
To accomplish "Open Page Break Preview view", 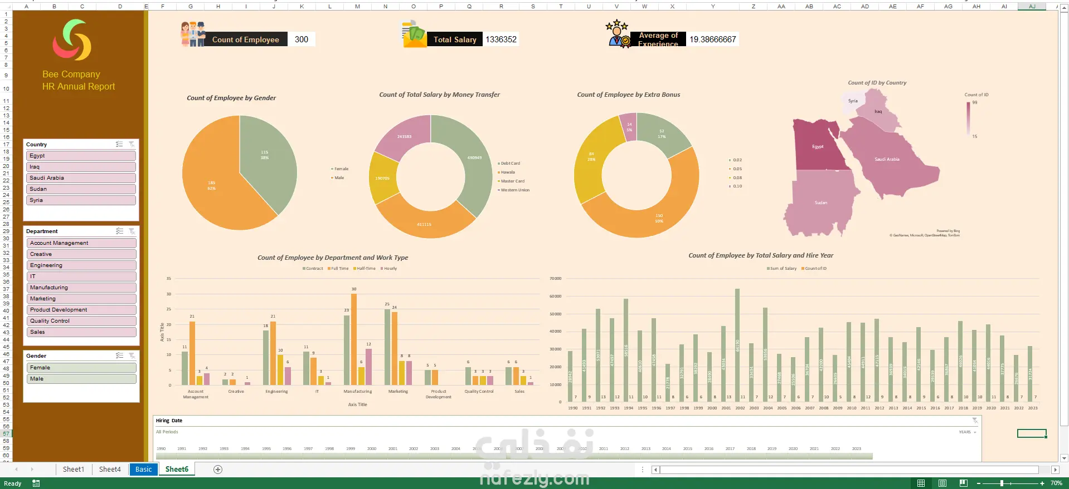I will [964, 483].
